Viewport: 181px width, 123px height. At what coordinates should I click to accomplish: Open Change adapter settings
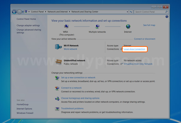[28, 26]
